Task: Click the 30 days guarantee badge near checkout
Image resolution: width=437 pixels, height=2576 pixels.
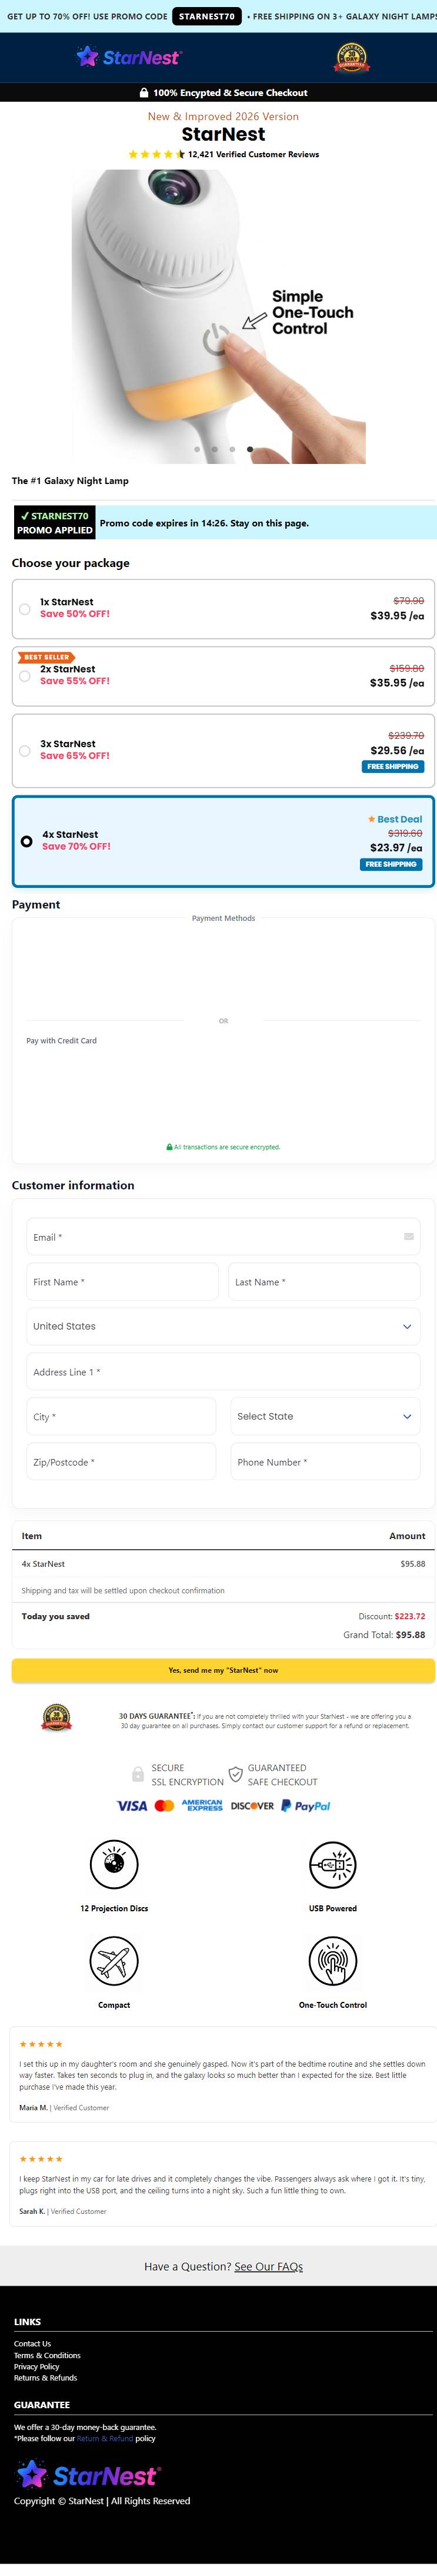Action: pos(56,1718)
